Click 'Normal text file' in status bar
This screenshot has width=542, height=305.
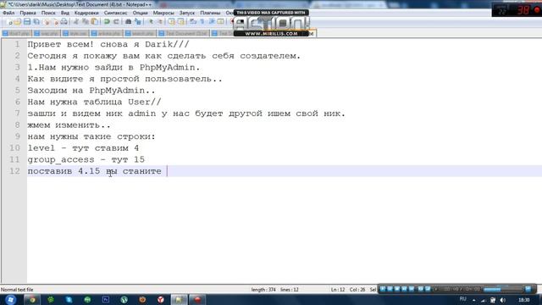(x=17, y=290)
